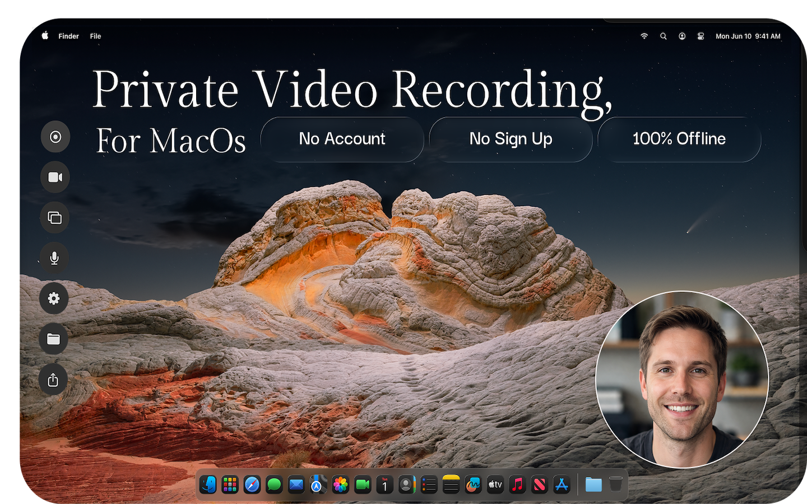Open the recorder settings gear

coord(54,298)
